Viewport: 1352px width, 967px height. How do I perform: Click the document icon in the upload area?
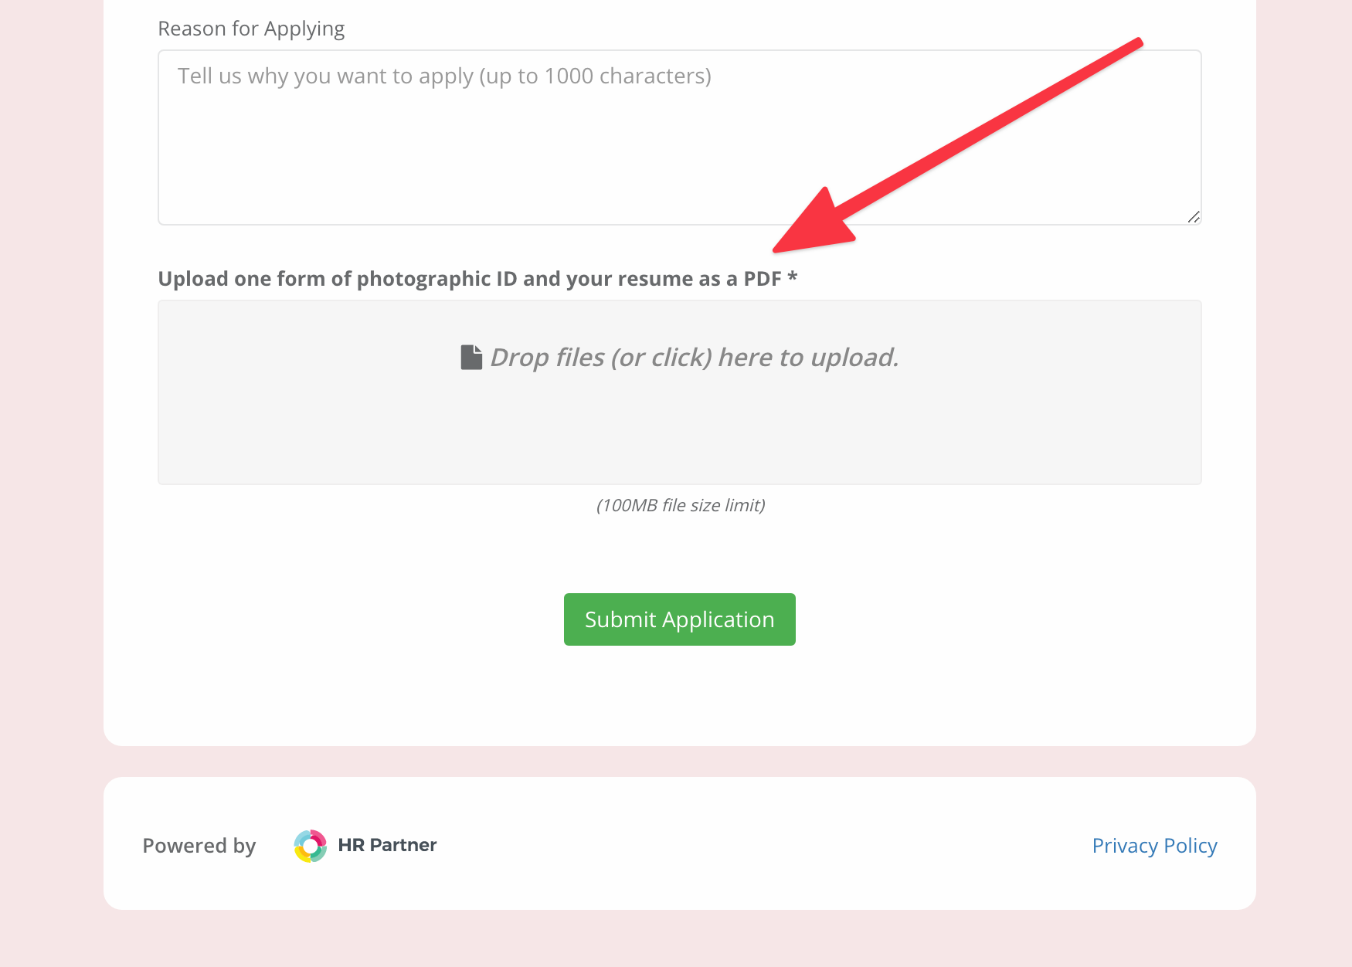pyautogui.click(x=471, y=358)
